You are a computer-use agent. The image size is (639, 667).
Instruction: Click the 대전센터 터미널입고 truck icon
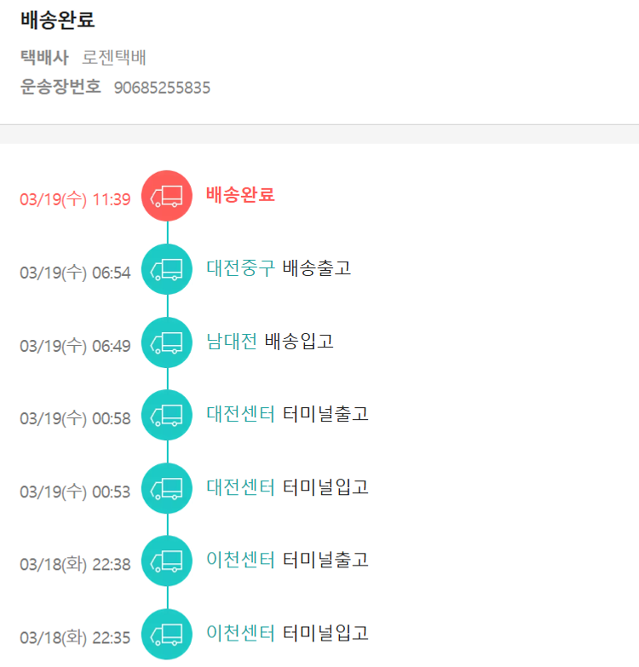click(167, 489)
